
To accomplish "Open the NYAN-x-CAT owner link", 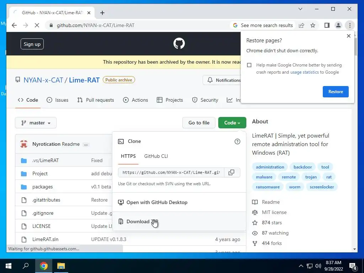I will click(x=43, y=80).
